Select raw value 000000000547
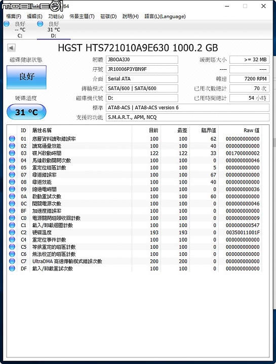The image size is (276, 364). [x=243, y=225]
